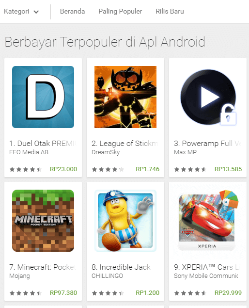Viewport: 249px width, 308px height.
Task: Buy Duel Otak for RP23.000
Action: (x=63, y=169)
